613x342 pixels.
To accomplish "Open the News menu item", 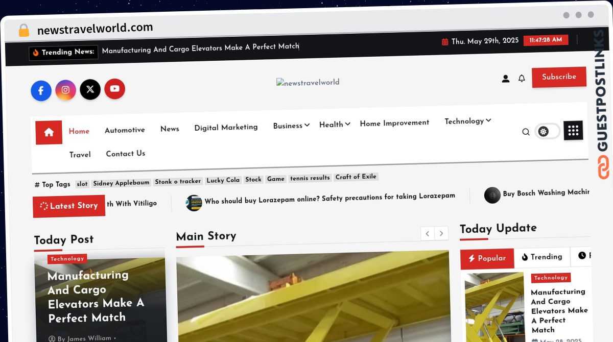I will (170, 129).
